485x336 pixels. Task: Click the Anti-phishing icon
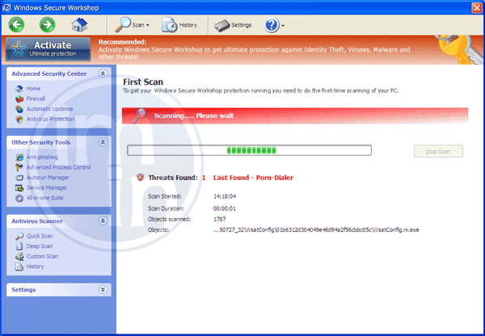coord(19,157)
